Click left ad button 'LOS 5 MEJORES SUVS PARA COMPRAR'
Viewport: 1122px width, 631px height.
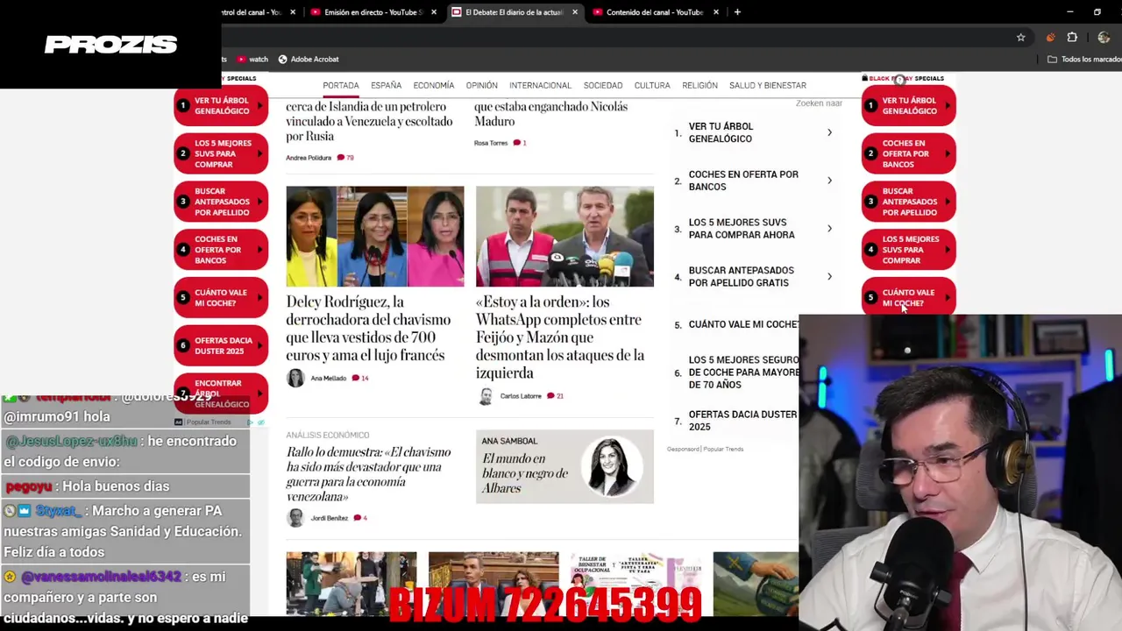pyautogui.click(x=221, y=153)
